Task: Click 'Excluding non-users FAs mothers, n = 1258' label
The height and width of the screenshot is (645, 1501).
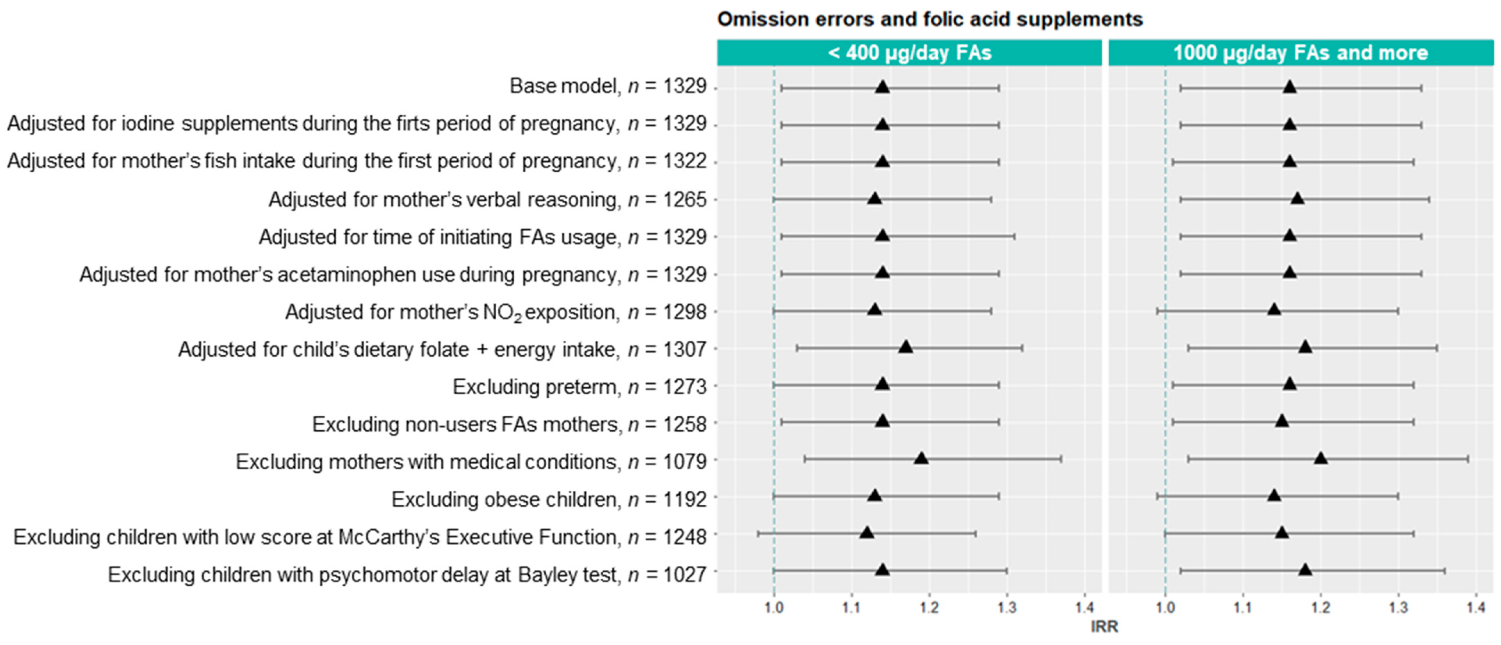Action: (x=509, y=424)
